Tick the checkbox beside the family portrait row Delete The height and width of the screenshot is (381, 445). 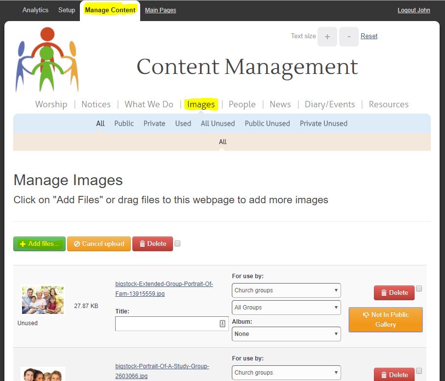click(x=419, y=288)
